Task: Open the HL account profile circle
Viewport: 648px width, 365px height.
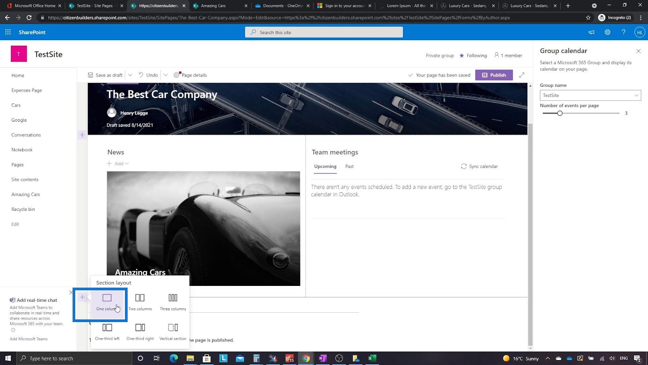Action: coord(639,32)
